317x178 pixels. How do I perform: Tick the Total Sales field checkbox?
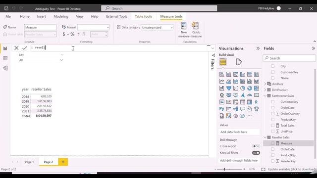coord(273,126)
